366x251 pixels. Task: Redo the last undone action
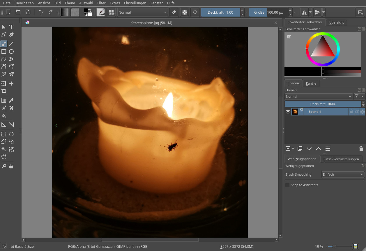[x=51, y=12]
